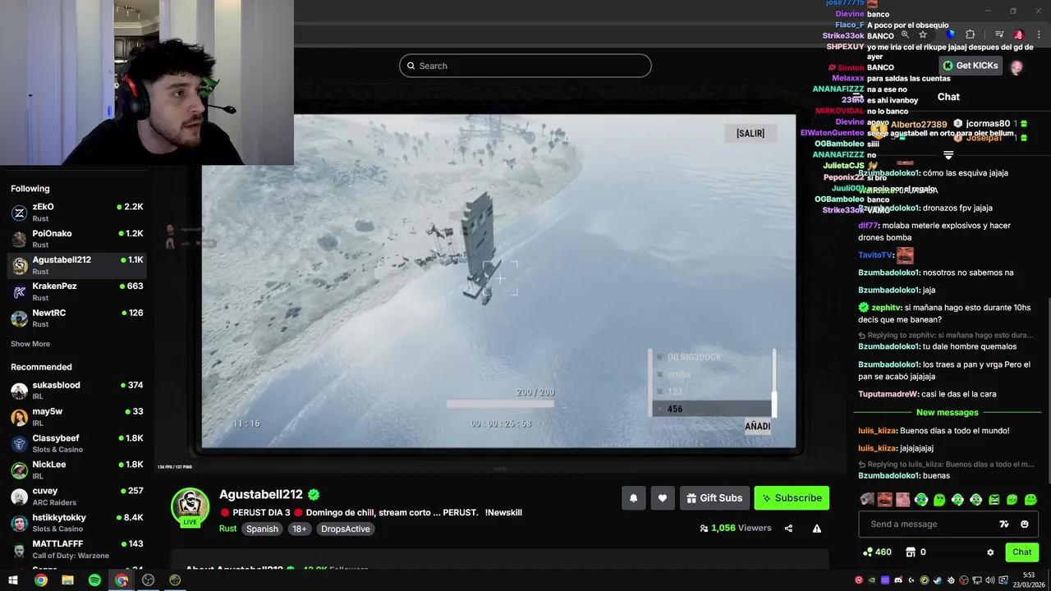The height and width of the screenshot is (591, 1051).
Task: Open sukasblood recommended channel
Action: click(x=77, y=391)
